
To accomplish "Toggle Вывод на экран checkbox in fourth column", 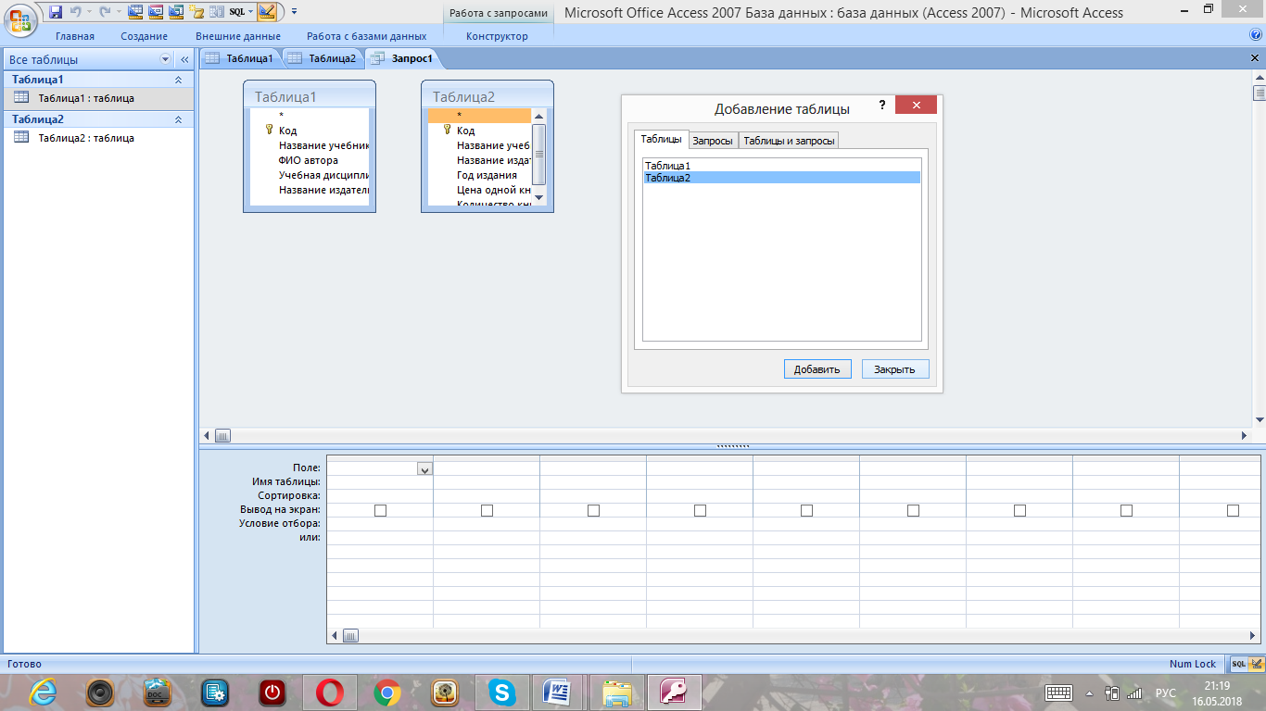I will point(700,510).
